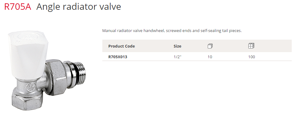Click the single box packaging icon
307x121 pixels.
coord(210,46)
